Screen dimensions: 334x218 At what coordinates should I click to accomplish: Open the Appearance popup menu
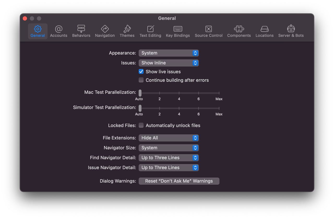click(169, 53)
